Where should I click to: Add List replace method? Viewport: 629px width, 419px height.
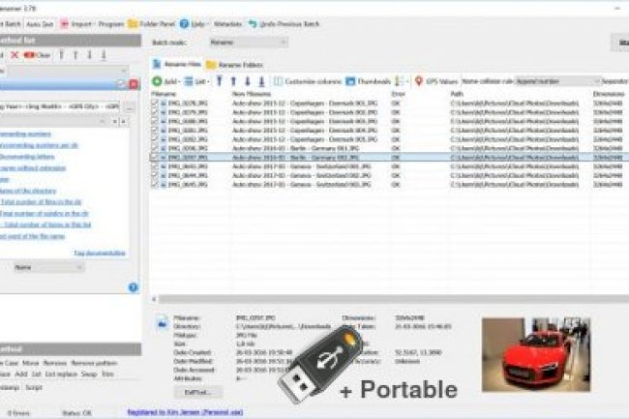(x=61, y=374)
